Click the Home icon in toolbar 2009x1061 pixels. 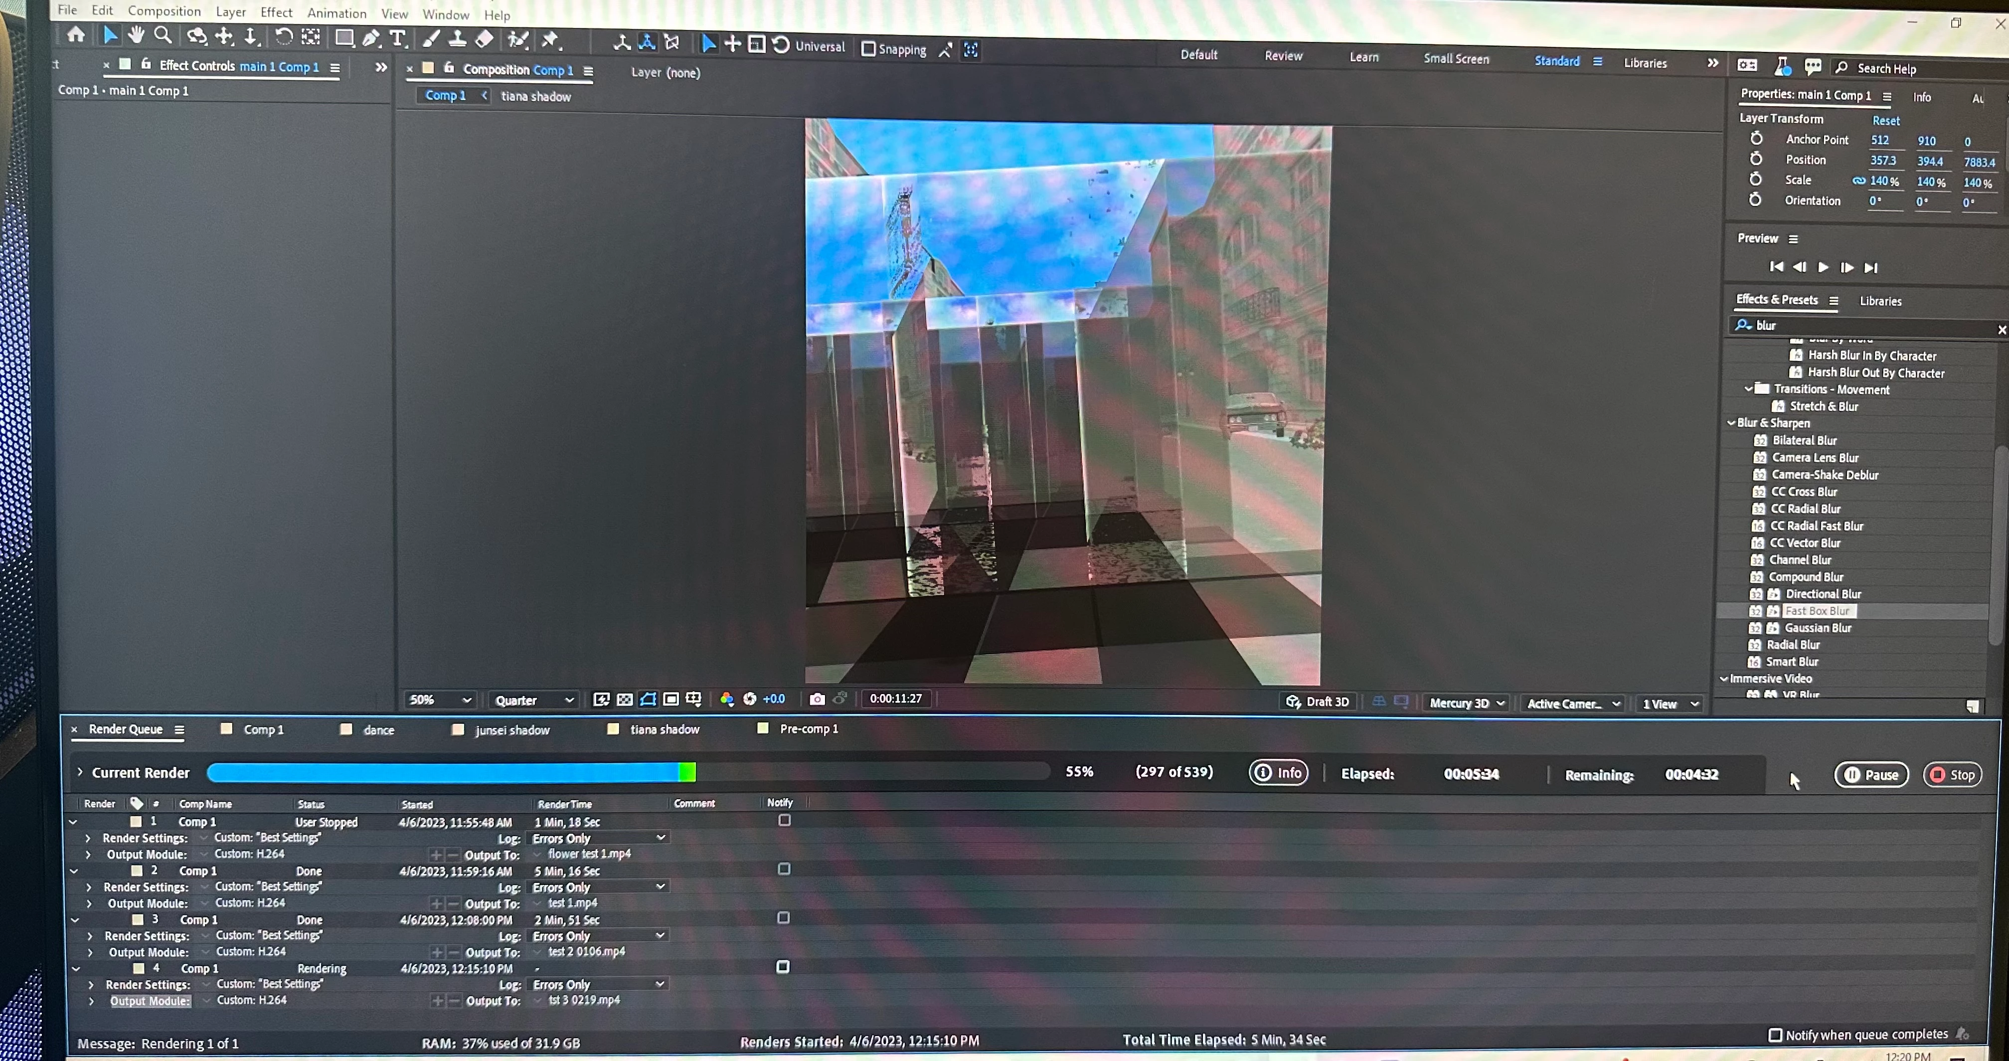point(76,34)
